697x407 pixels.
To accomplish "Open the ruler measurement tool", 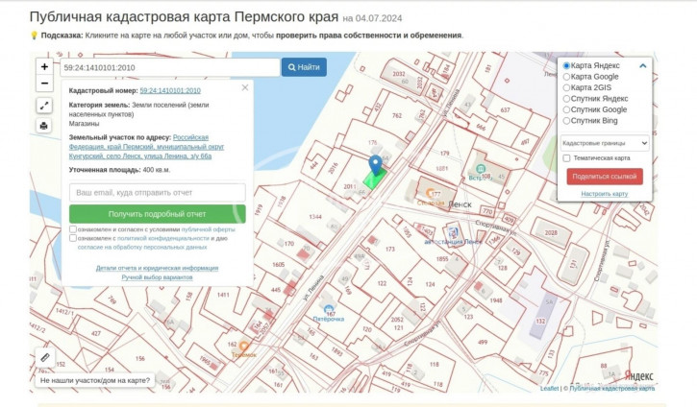I will (44, 358).
